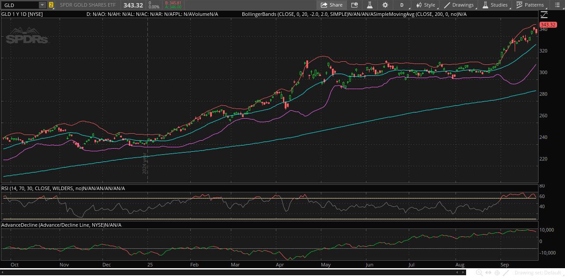Image resolution: width=565 pixels, height=277 pixels.
Task: Click the bid price B: 345.81
Action: click(x=173, y=3)
